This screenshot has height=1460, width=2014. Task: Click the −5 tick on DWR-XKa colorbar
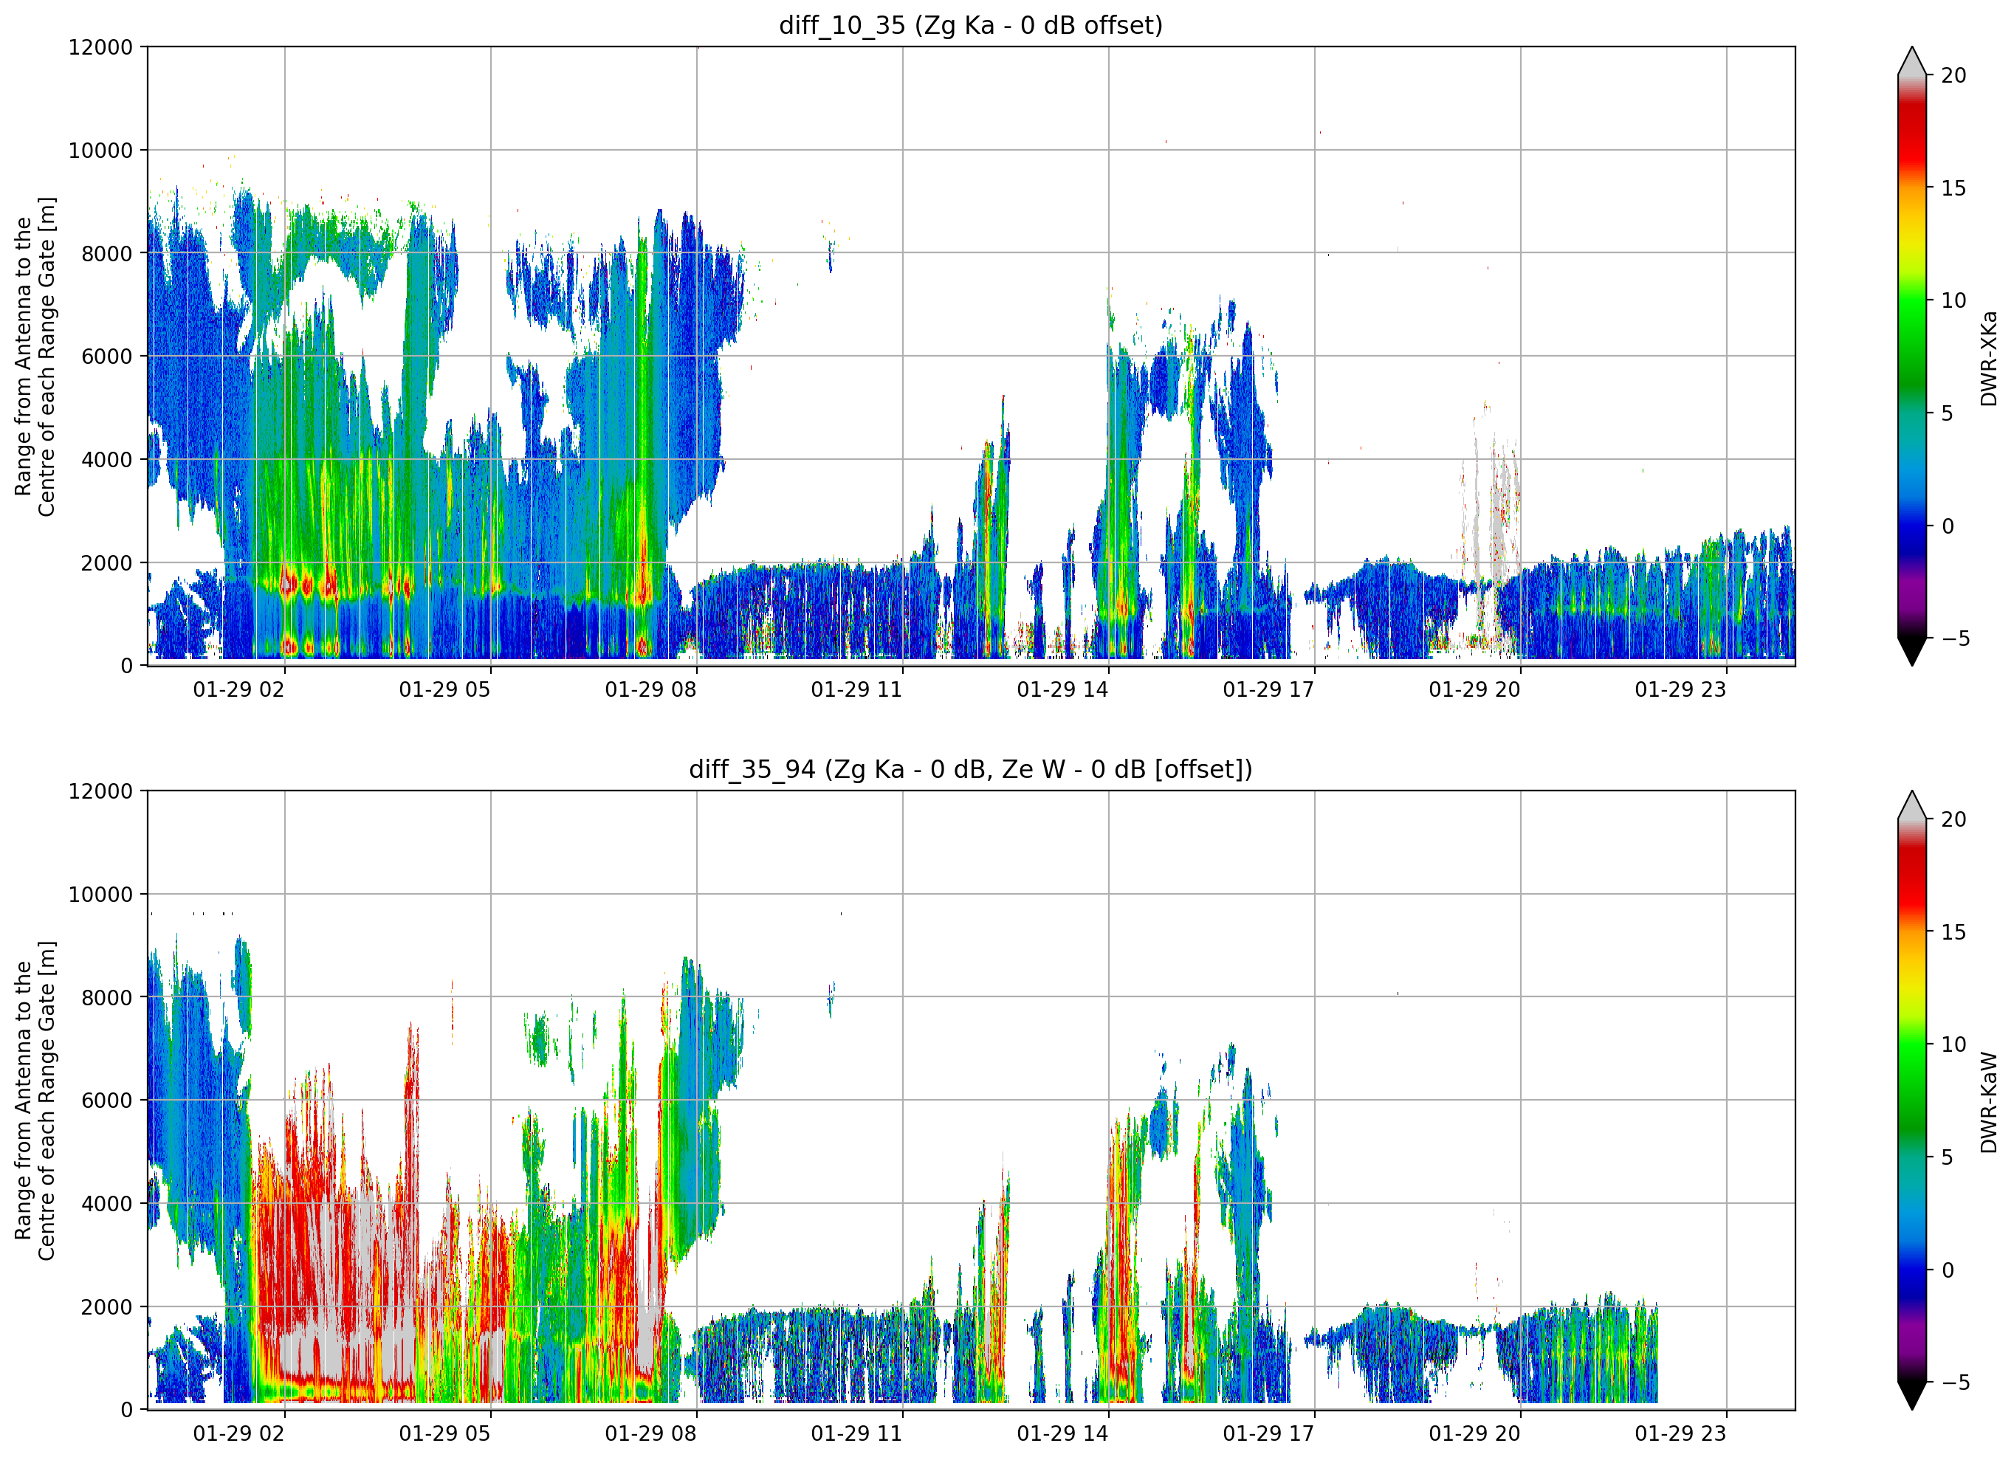pyautogui.click(x=1956, y=638)
